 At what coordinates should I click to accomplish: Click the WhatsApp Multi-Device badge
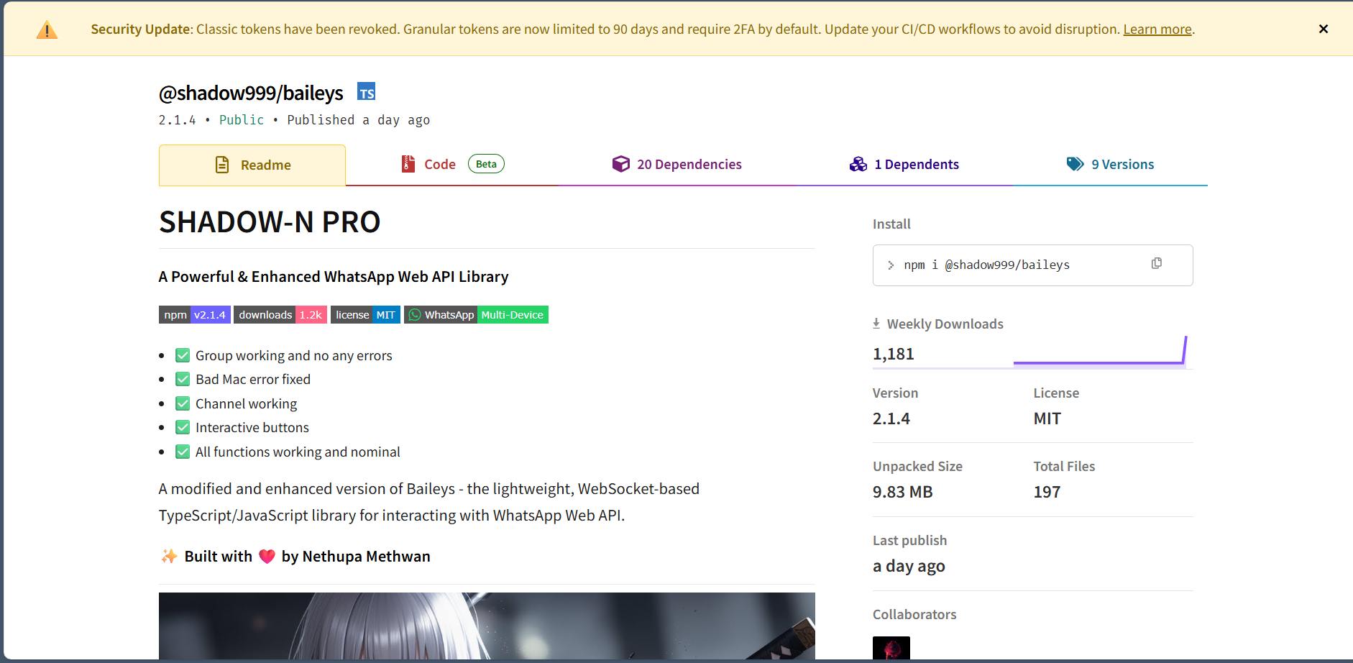476,315
